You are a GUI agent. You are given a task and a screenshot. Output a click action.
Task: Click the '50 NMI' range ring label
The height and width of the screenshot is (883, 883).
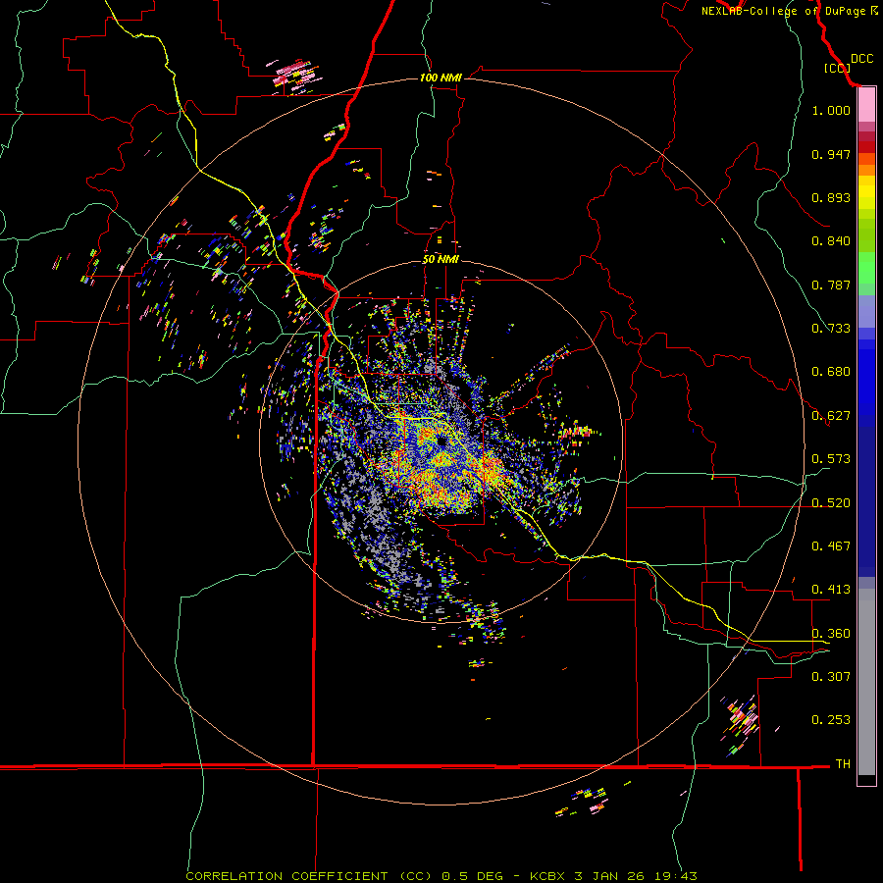[x=441, y=260]
